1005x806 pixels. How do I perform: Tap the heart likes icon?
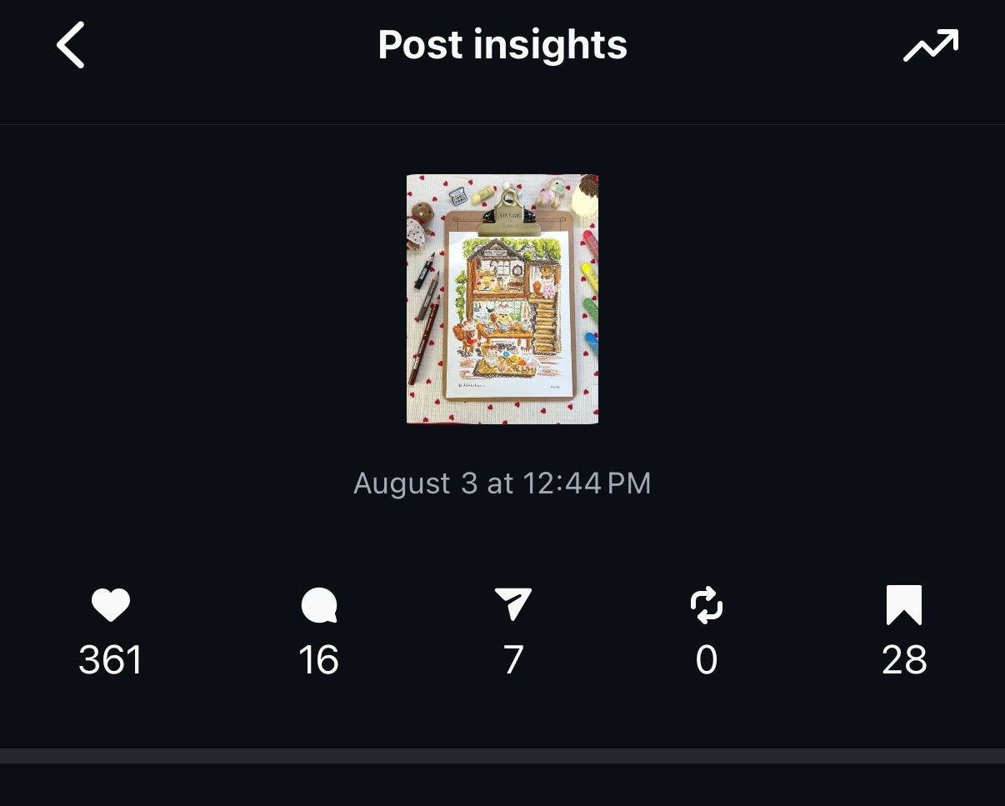pyautogui.click(x=111, y=604)
